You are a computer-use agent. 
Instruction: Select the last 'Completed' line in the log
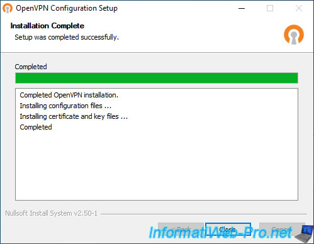point(36,127)
